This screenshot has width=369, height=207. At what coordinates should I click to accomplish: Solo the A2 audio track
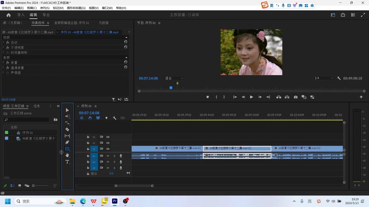point(115,162)
